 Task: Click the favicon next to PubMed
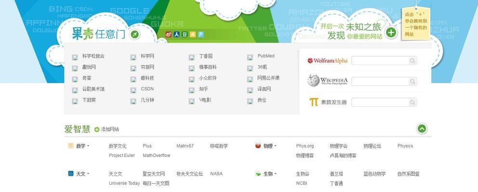250,58
